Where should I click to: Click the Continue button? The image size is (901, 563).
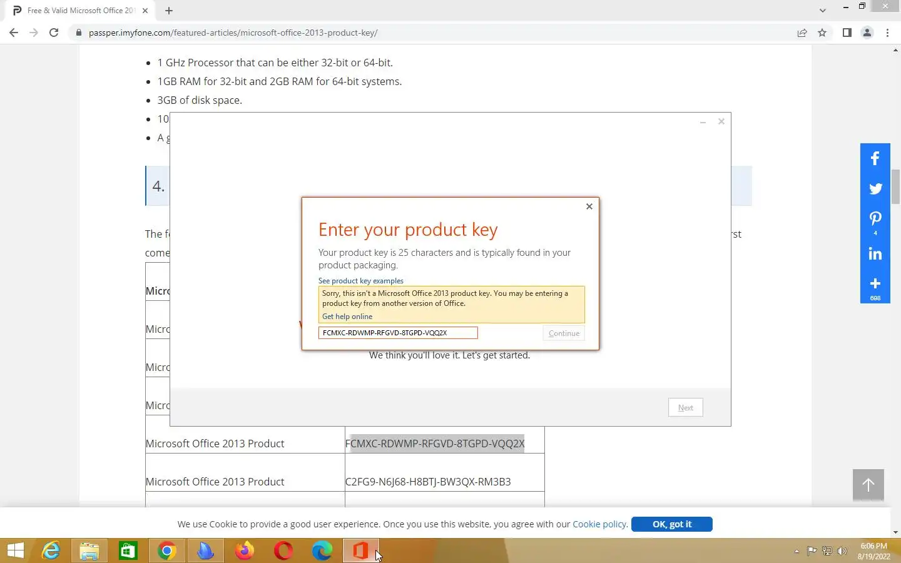pos(564,333)
